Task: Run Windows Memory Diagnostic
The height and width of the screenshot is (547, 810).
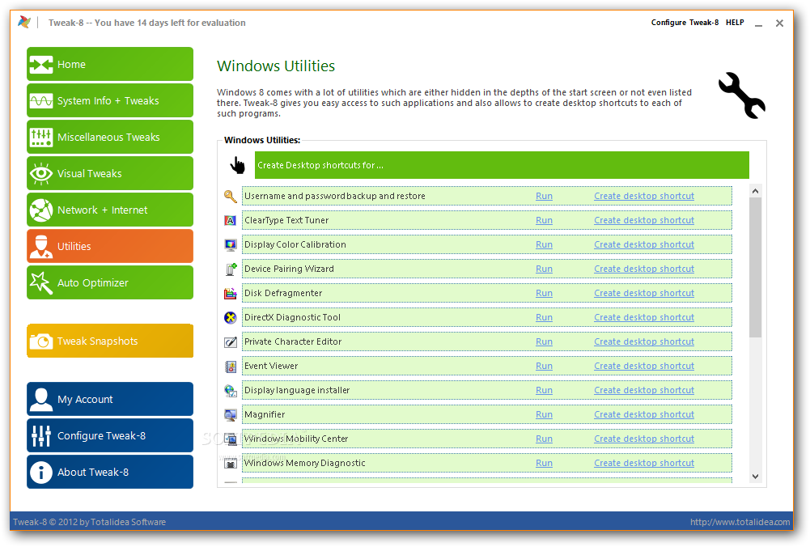Action: point(544,464)
